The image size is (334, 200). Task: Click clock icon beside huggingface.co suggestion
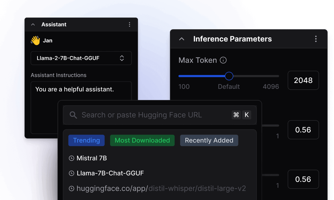click(71, 189)
